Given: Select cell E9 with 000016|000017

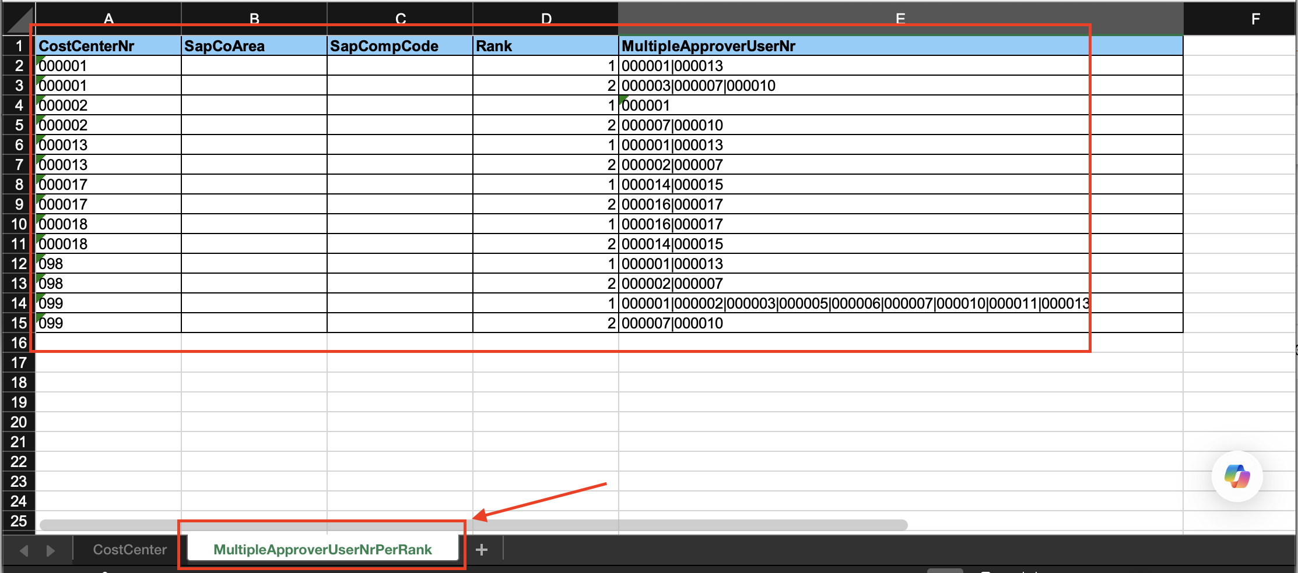Looking at the screenshot, I should [901, 204].
